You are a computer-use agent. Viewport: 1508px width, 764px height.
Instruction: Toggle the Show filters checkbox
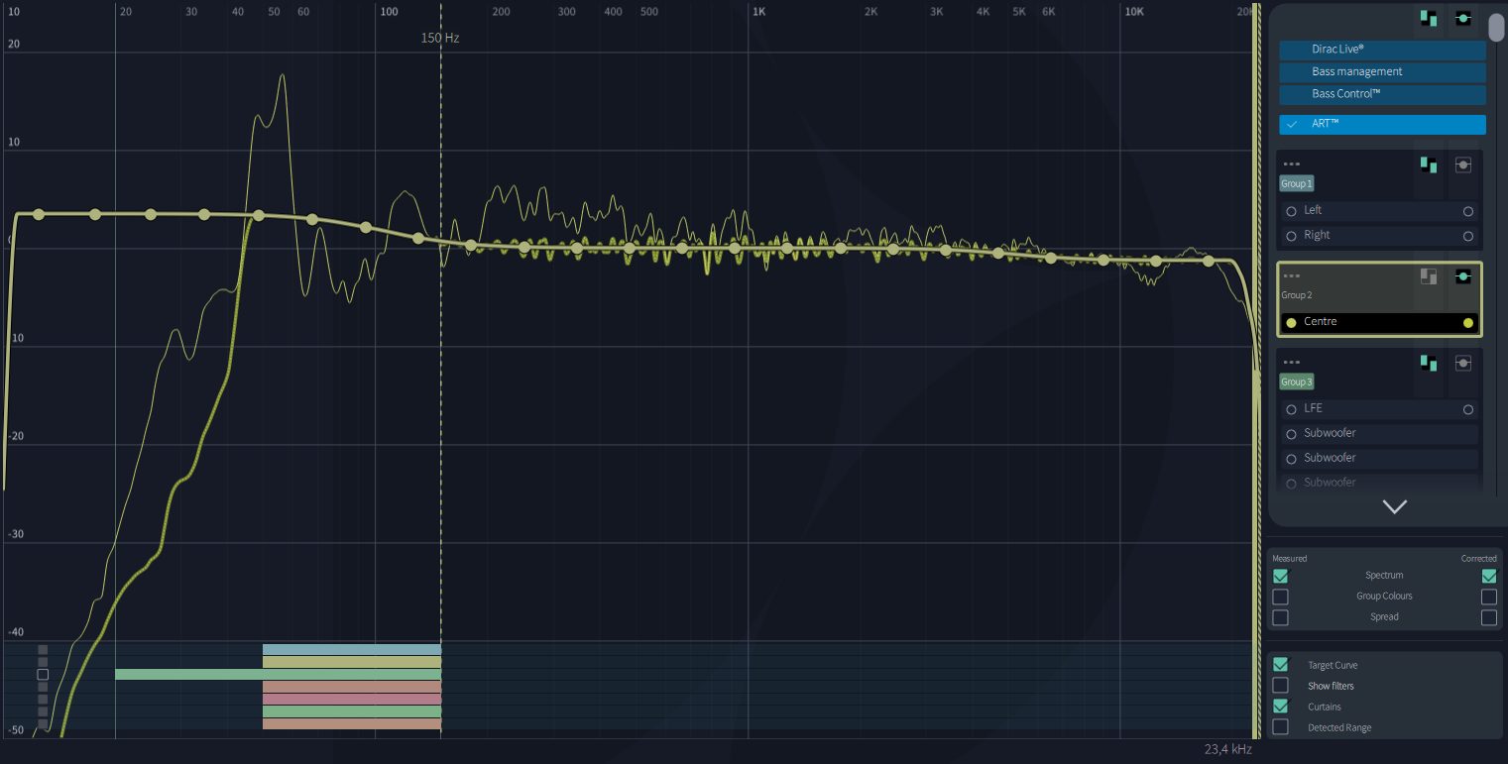click(x=1281, y=686)
